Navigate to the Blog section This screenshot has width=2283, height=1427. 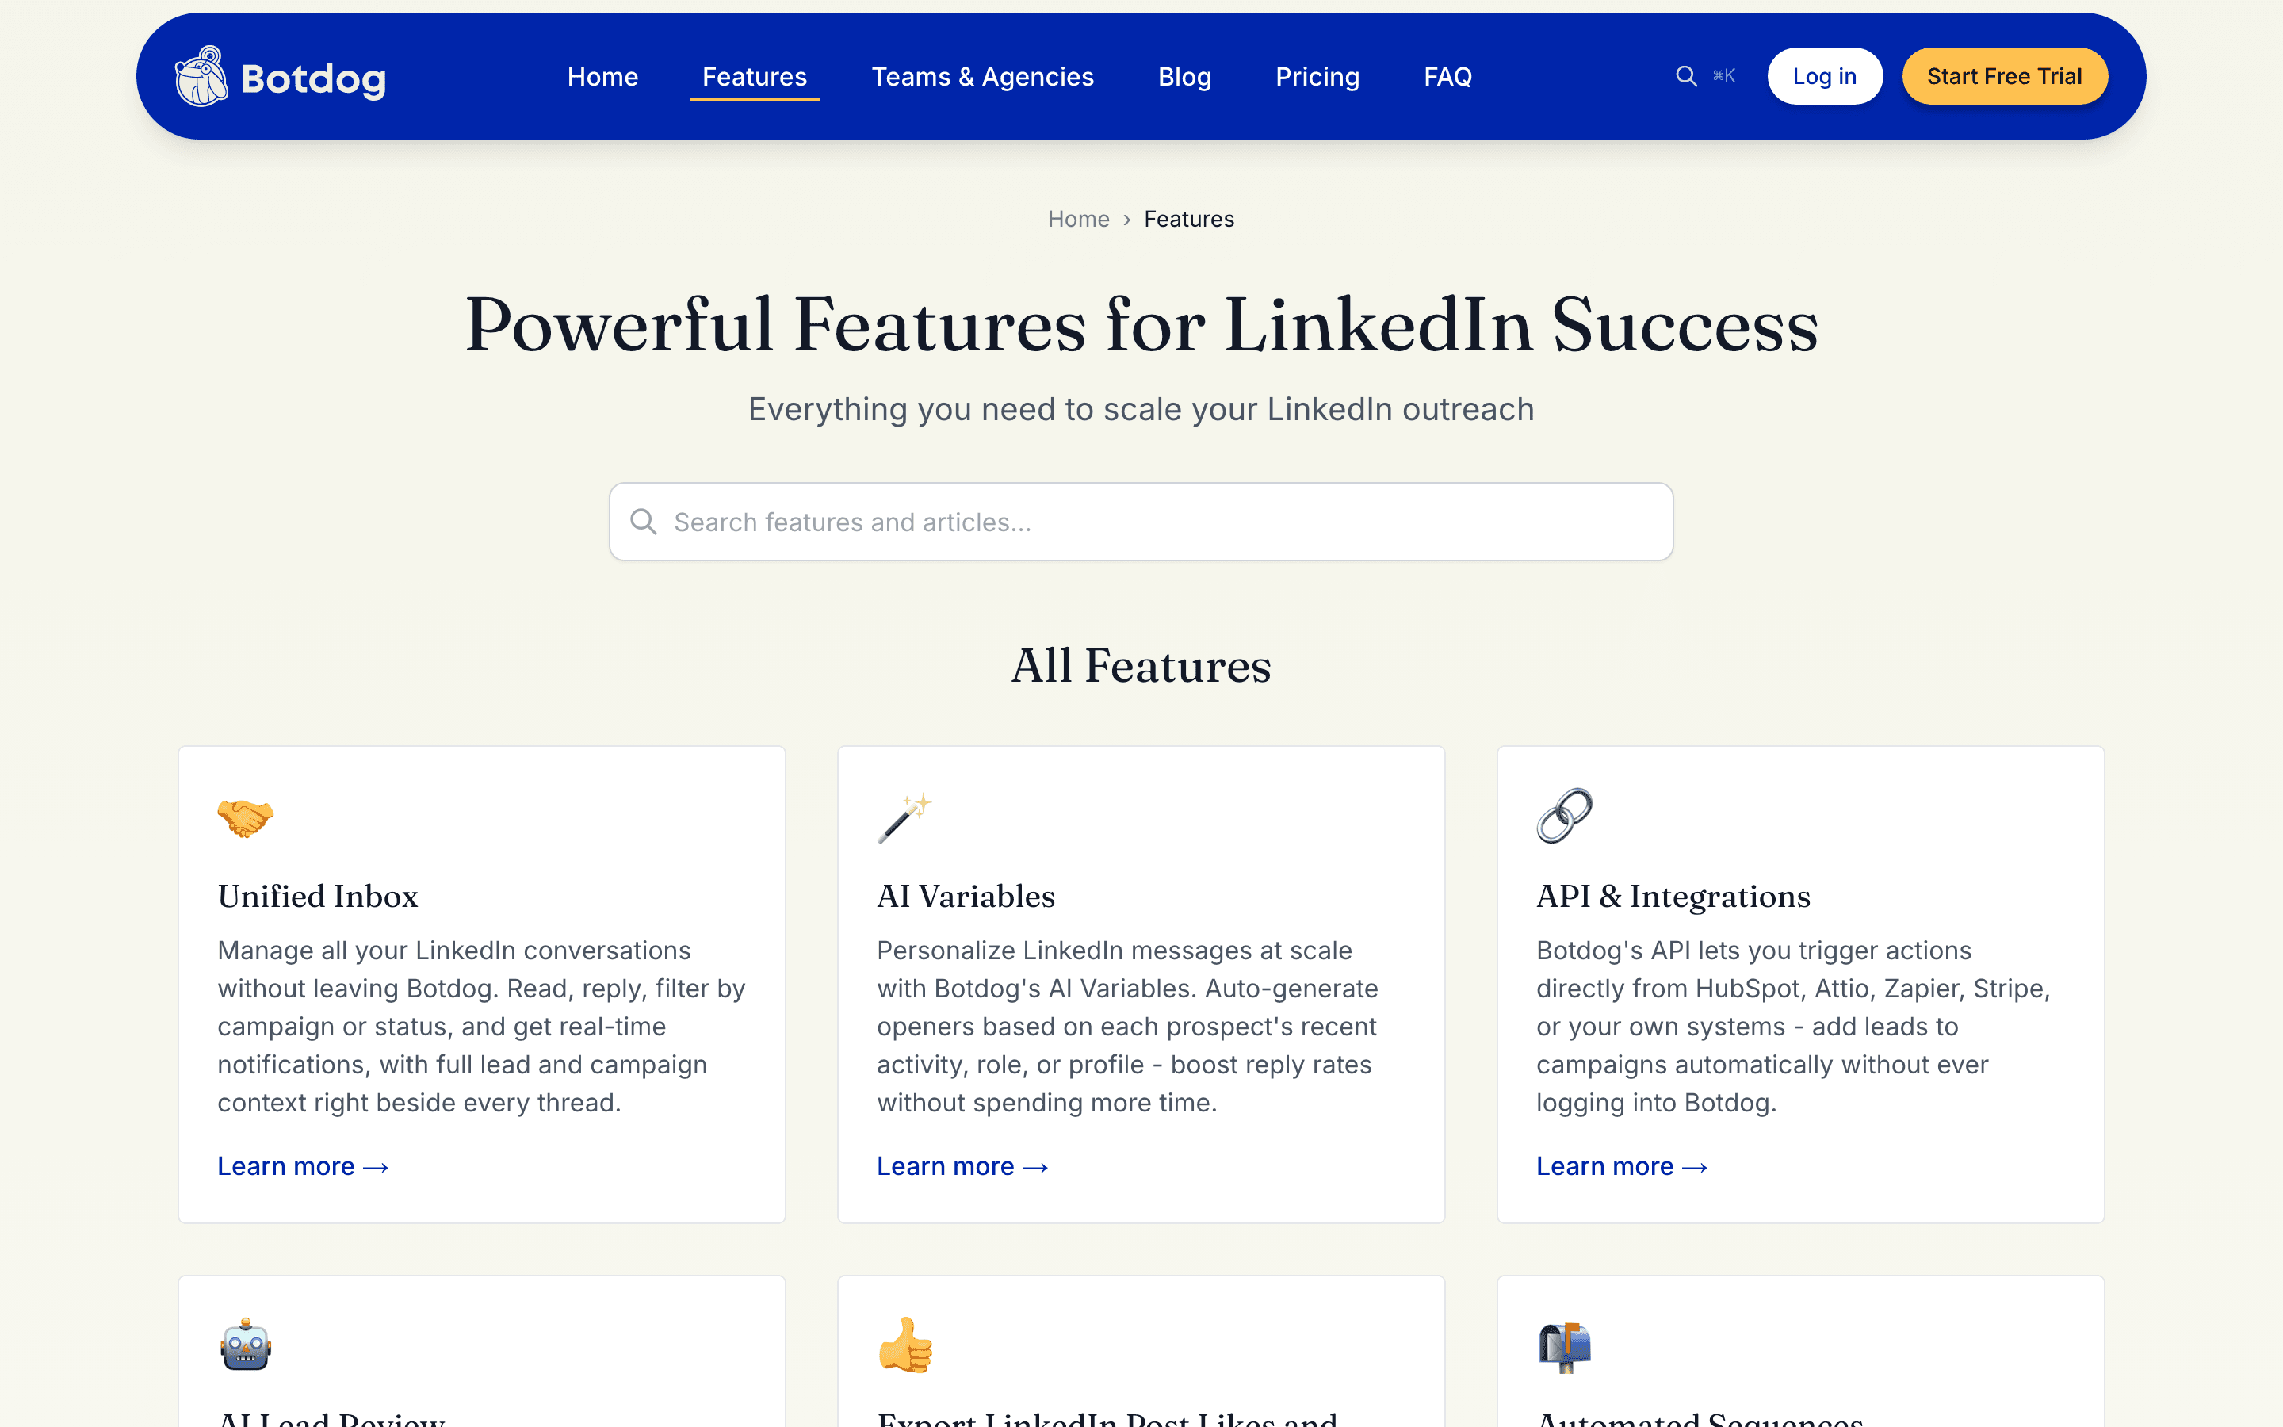[x=1184, y=76]
